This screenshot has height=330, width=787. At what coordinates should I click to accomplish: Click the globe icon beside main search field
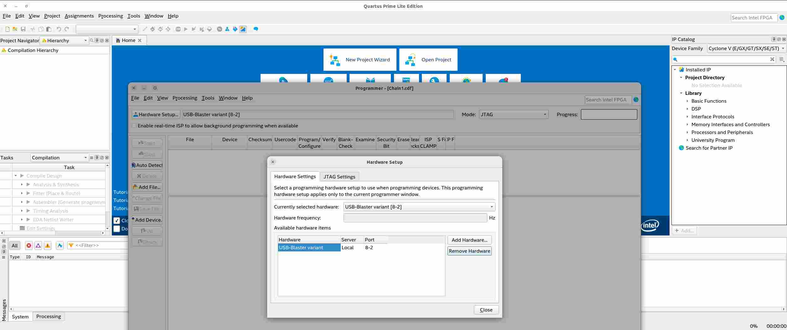[x=782, y=18]
